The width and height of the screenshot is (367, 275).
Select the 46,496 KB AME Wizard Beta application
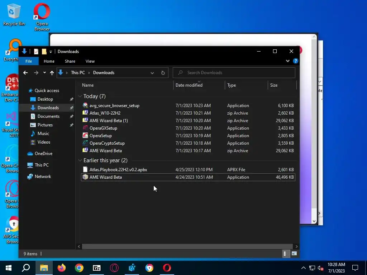(x=188, y=177)
